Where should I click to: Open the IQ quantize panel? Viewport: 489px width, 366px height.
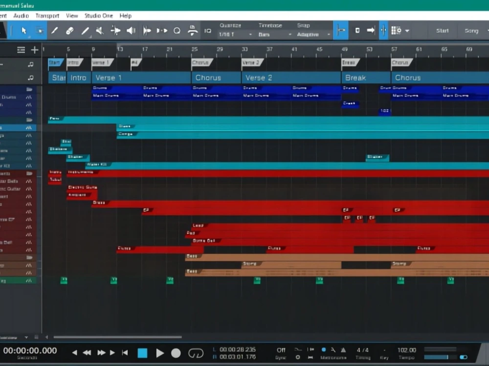click(208, 30)
